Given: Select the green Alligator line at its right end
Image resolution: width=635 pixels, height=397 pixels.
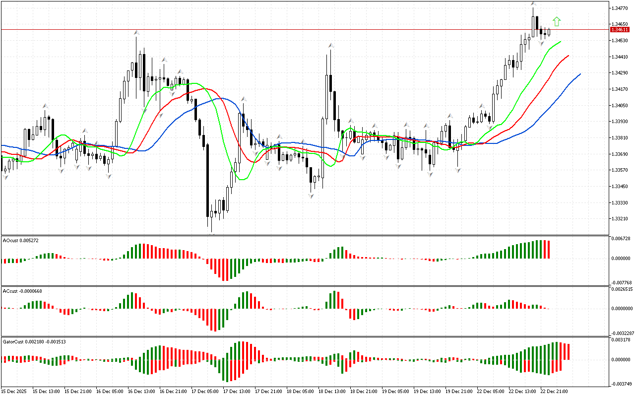Looking at the screenshot, I should [x=560, y=42].
